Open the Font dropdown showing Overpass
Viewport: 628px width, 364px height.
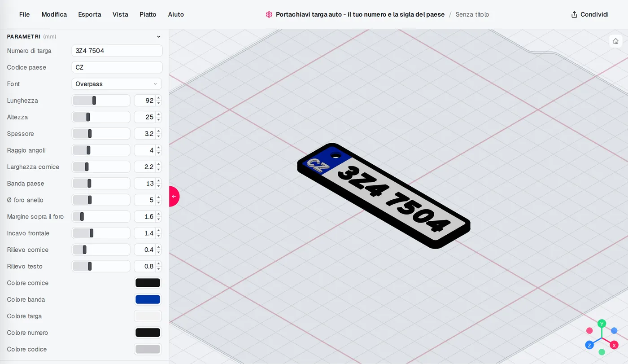(117, 84)
